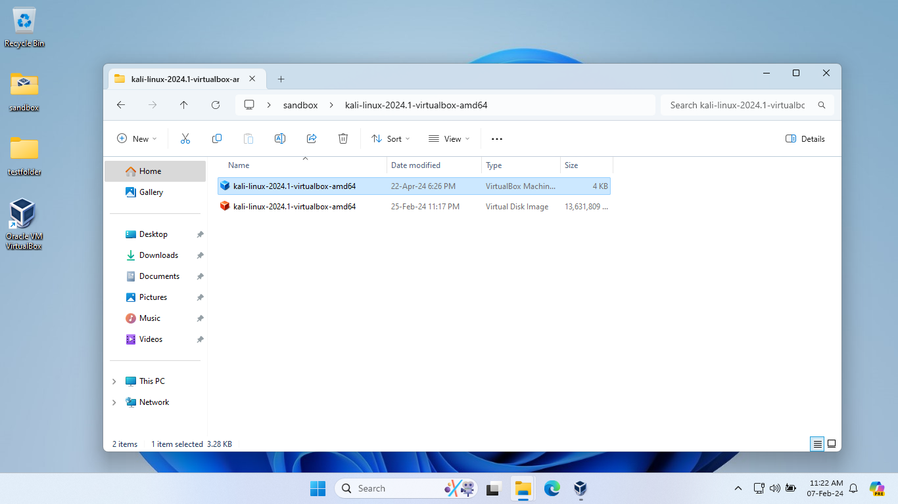This screenshot has height=504, width=898.
Task: Sort by Date modified column
Action: click(434, 165)
